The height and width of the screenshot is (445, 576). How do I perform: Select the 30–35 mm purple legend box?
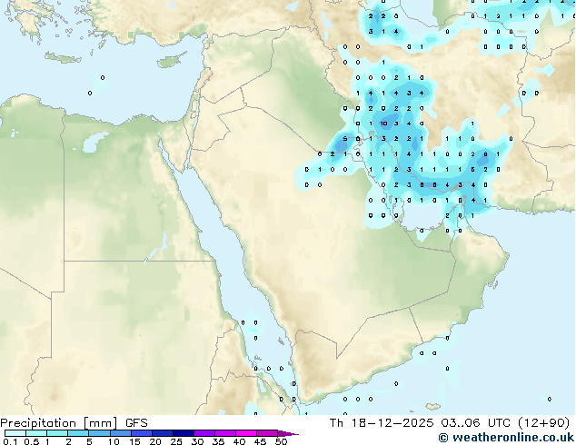coord(204,433)
